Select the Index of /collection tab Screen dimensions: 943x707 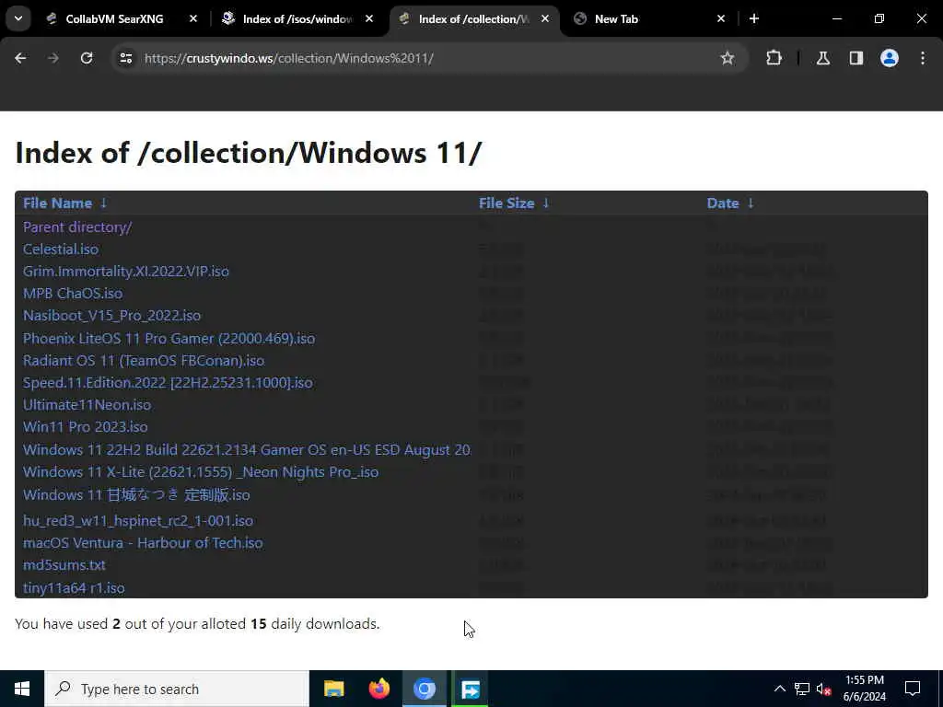tap(474, 18)
